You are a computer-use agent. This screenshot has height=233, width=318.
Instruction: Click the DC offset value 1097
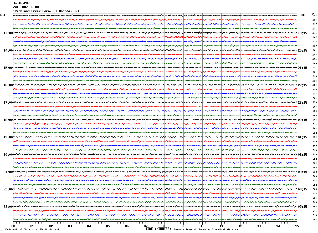pos(314,24)
